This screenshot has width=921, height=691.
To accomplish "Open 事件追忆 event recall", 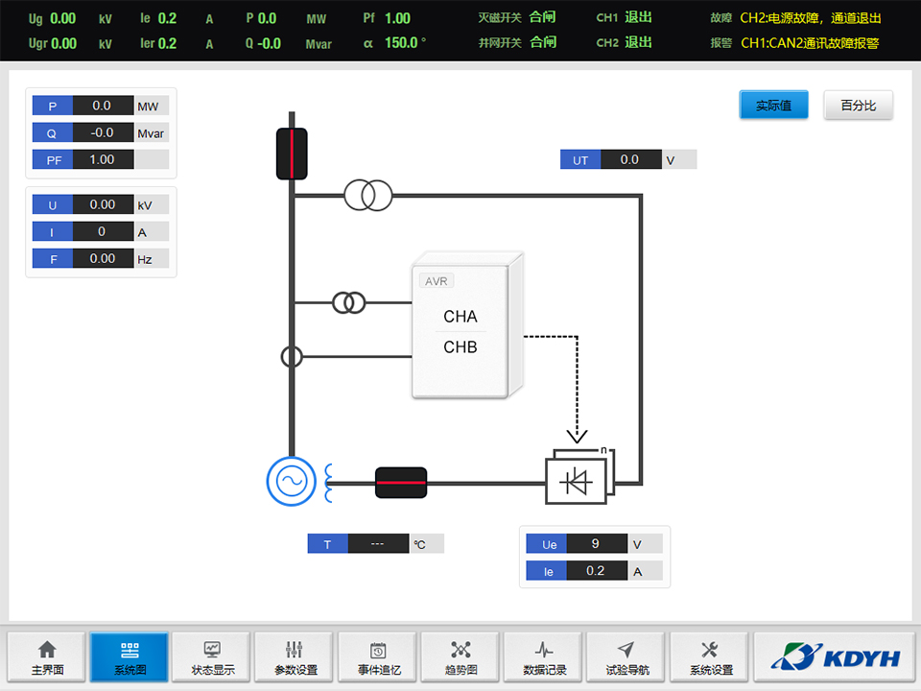I will [x=377, y=656].
